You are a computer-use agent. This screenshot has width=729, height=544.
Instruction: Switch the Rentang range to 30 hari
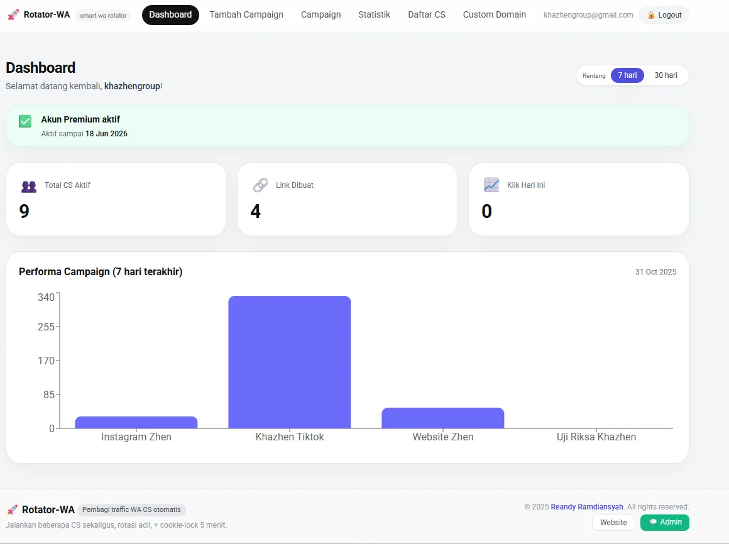[x=666, y=75]
